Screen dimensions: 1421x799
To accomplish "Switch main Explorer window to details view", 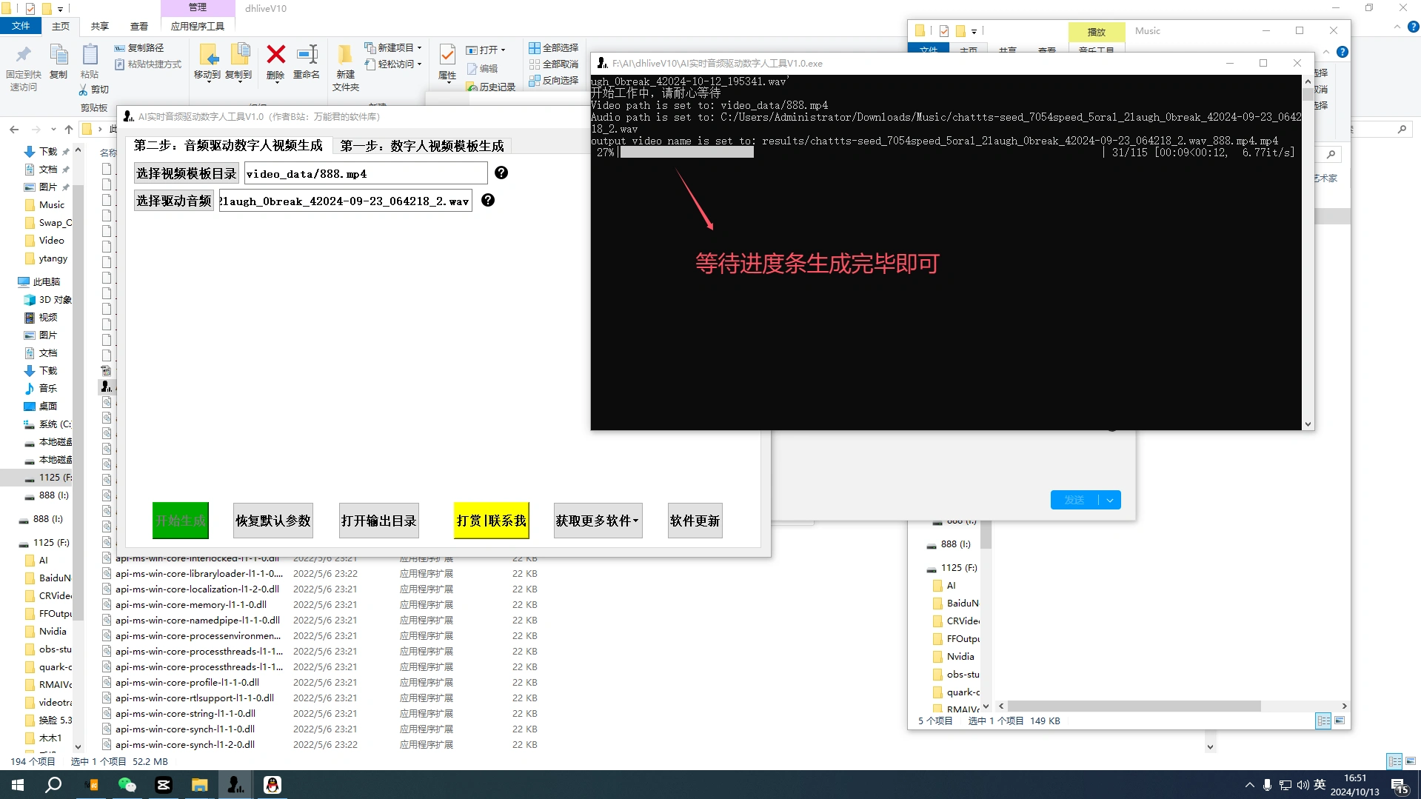I will tap(1394, 761).
